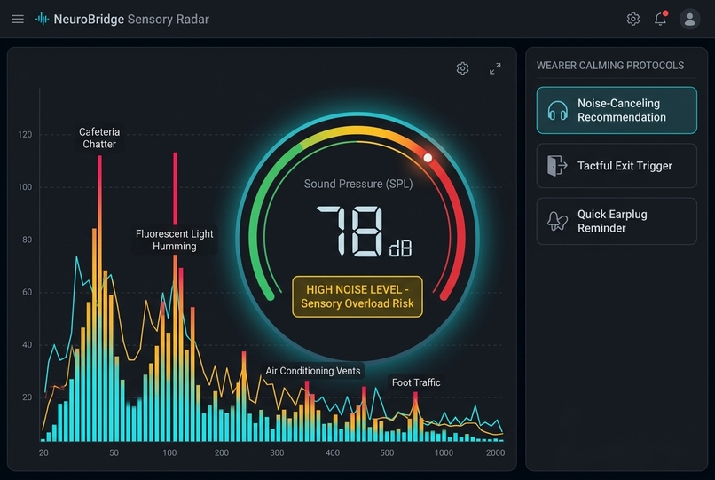
Task: Open the user profile avatar
Action: tap(689, 20)
